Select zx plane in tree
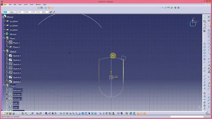 coord(14,30)
